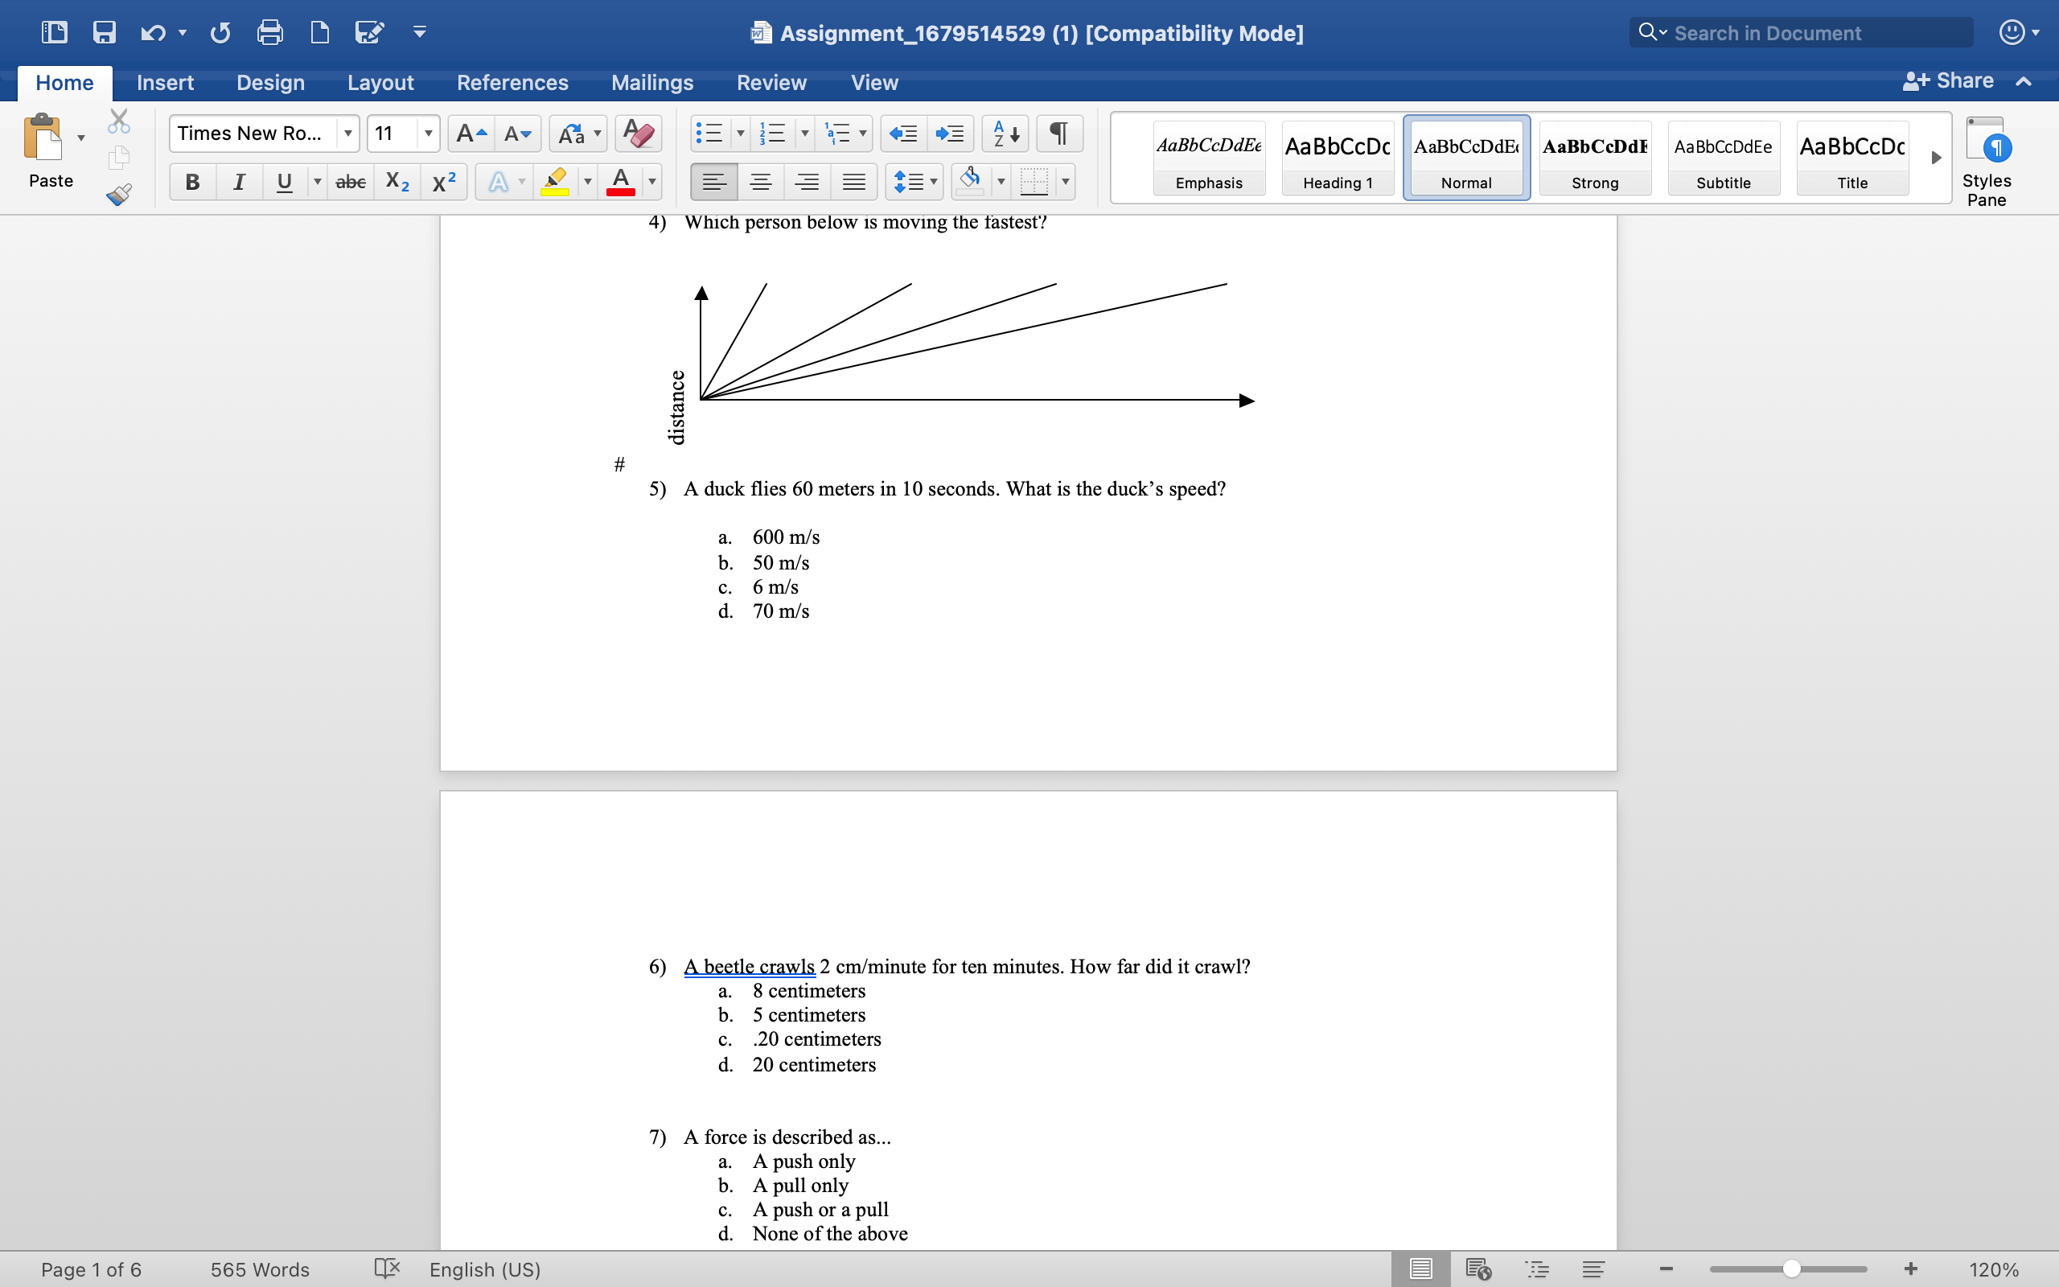Show paragraph marks with the pilcrow icon
Image resolution: width=2059 pixels, height=1287 pixels.
pos(1058,133)
